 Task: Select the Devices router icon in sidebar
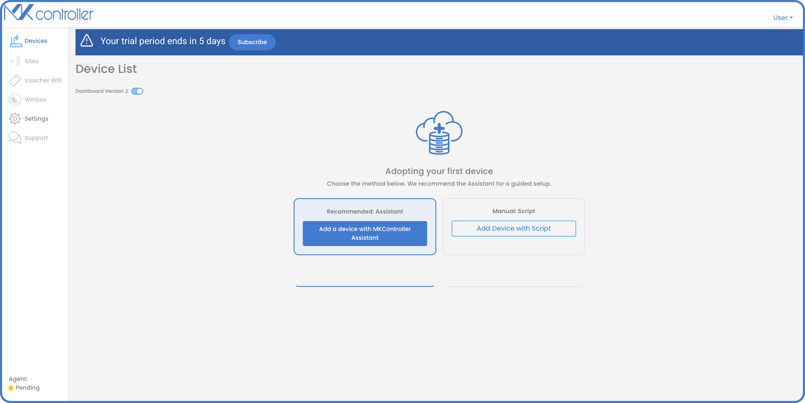click(15, 40)
